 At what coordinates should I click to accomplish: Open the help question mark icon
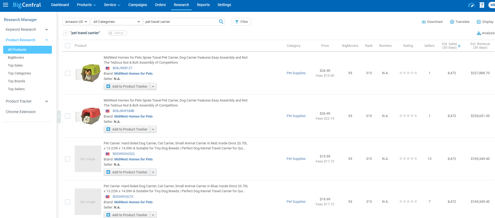(x=482, y=5)
